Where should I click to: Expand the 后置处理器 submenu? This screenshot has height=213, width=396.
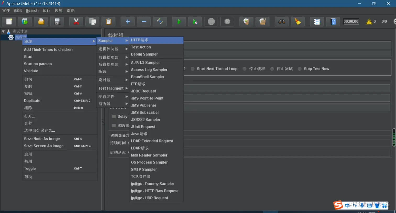coord(113,64)
